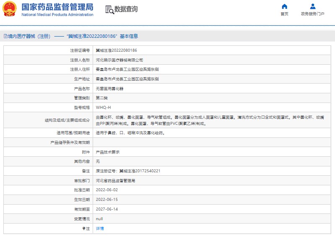Click the 生产地址 address value
335x237 pixels.
127,79
